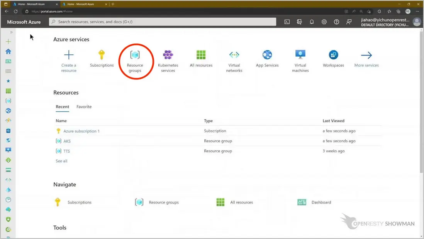Open portal settings gear

click(324, 22)
